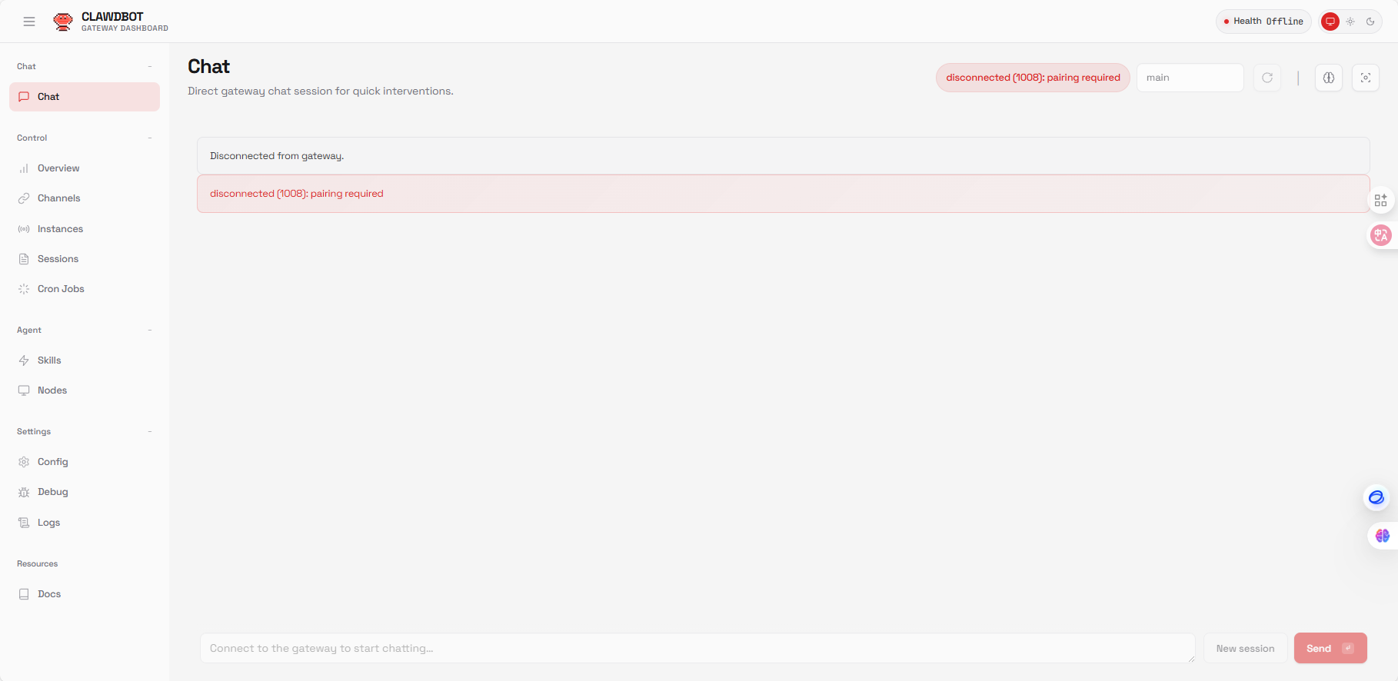Click the Docs book icon
The image size is (1398, 681).
[x=24, y=594]
